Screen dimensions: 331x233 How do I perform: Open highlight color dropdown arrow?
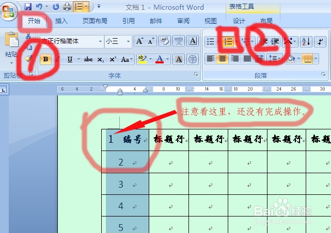[150, 59]
